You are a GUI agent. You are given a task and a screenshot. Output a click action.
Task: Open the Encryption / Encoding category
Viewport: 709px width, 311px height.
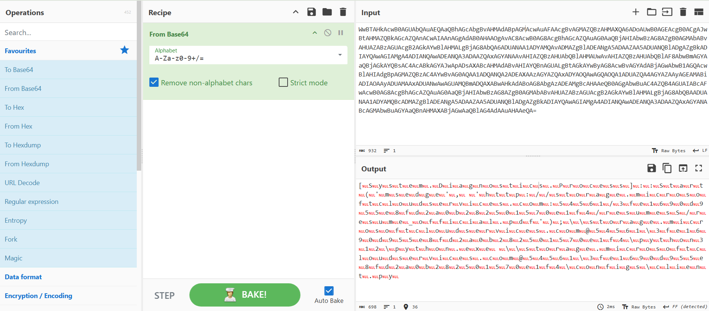38,296
